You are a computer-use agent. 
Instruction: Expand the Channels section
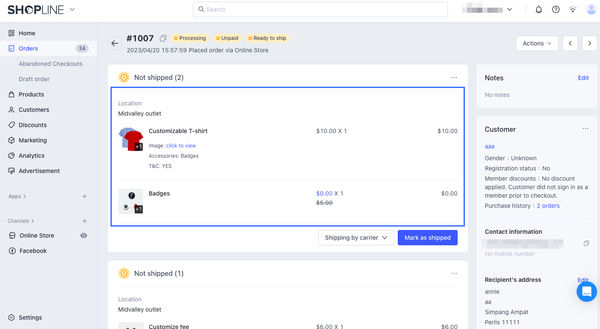[x=20, y=221]
